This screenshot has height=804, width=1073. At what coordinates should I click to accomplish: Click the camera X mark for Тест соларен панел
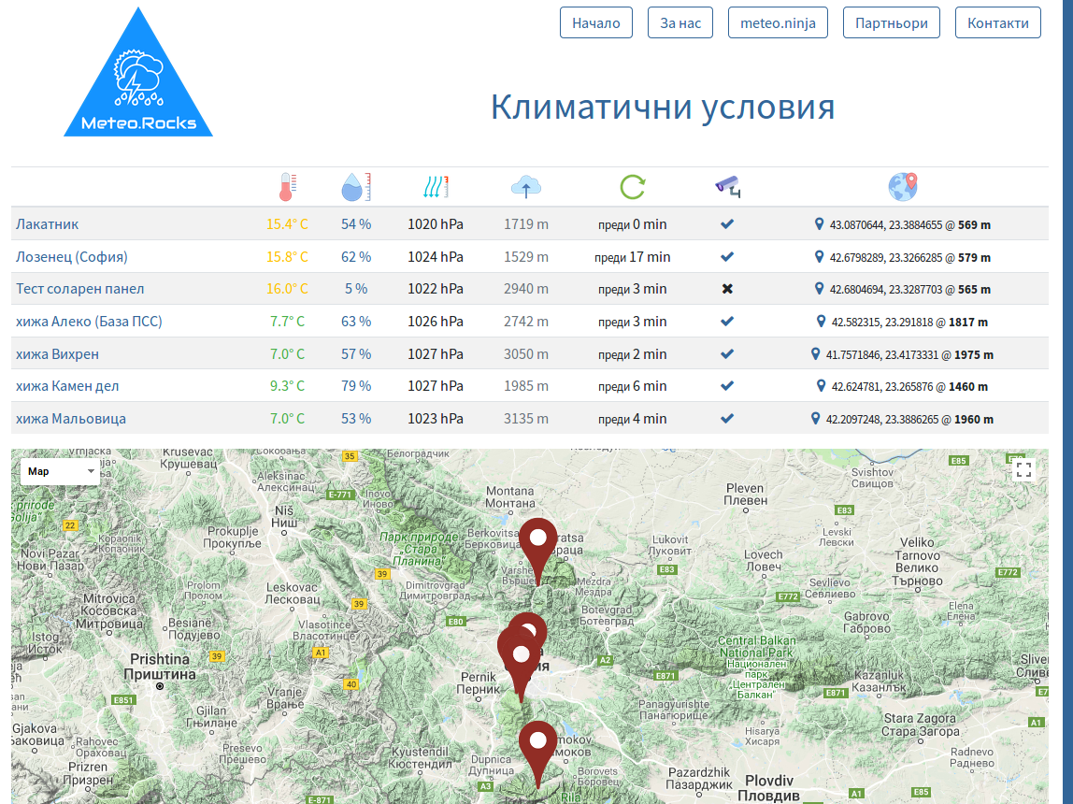(727, 289)
